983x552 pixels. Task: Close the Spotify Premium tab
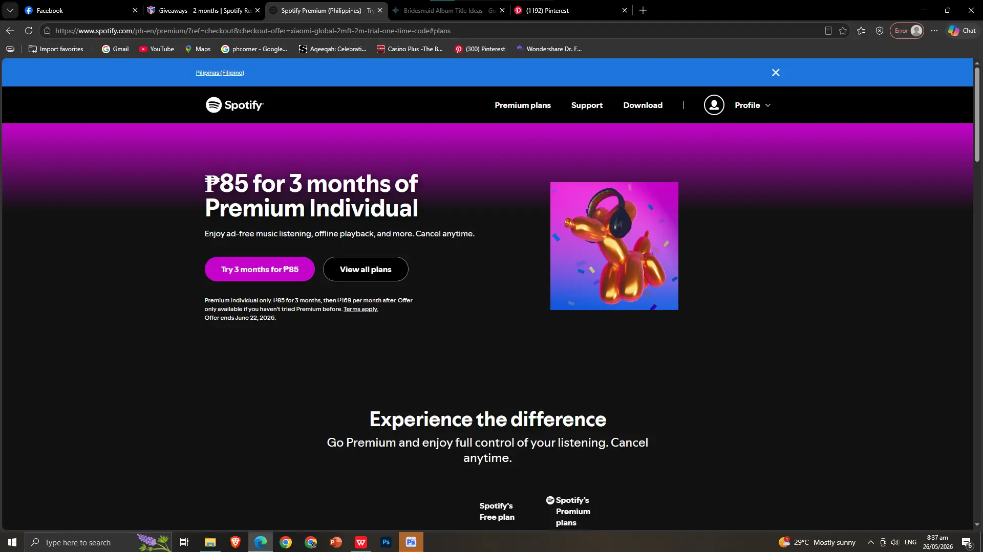[380, 10]
